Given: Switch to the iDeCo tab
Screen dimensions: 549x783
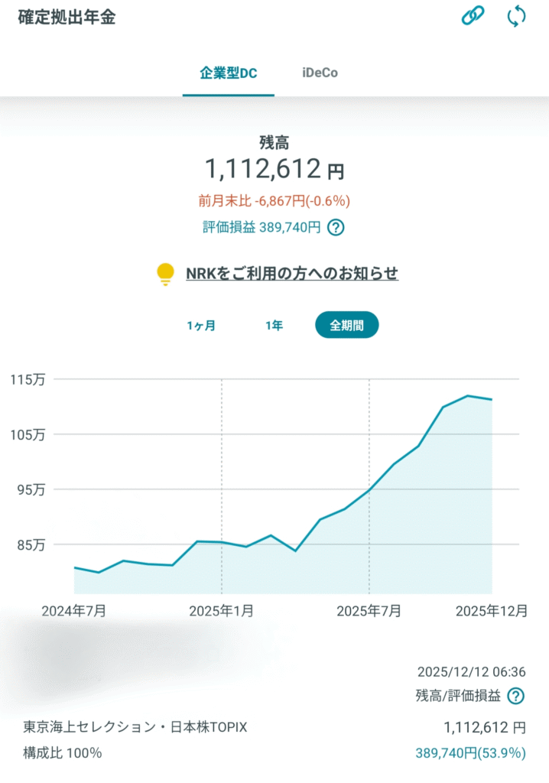Looking at the screenshot, I should coord(320,73).
